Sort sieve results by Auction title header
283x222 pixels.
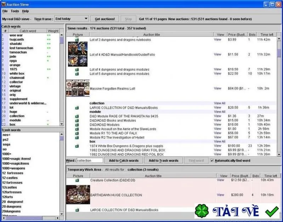point(152,35)
